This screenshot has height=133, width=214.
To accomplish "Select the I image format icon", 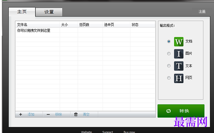I will [x=179, y=54].
